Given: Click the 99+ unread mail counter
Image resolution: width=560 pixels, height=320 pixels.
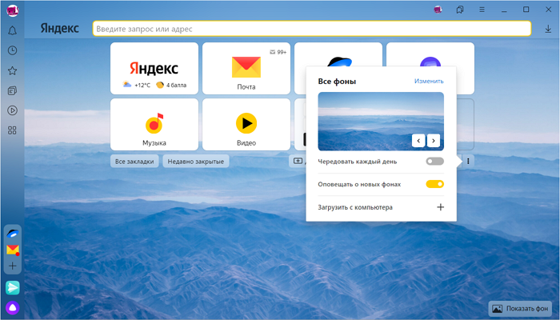Looking at the screenshot, I should coord(278,52).
